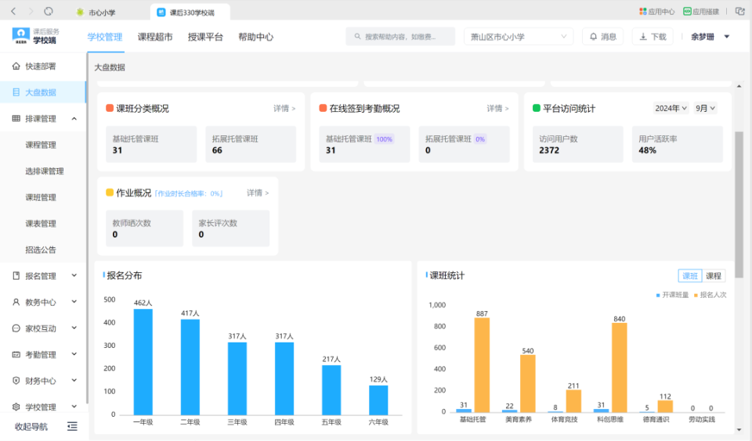Click the 消息 bell icon
This screenshot has width=752, height=441.
tap(593, 37)
